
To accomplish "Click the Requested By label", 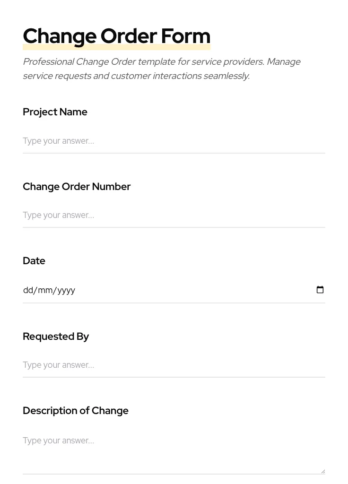I will (56, 337).
